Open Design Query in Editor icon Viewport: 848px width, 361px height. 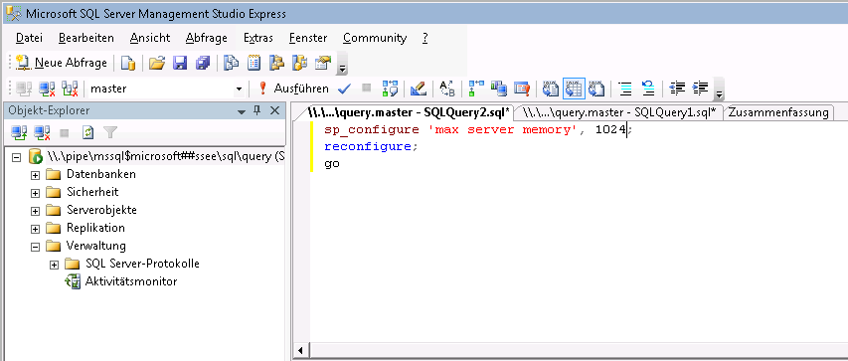pyautogui.click(x=419, y=89)
